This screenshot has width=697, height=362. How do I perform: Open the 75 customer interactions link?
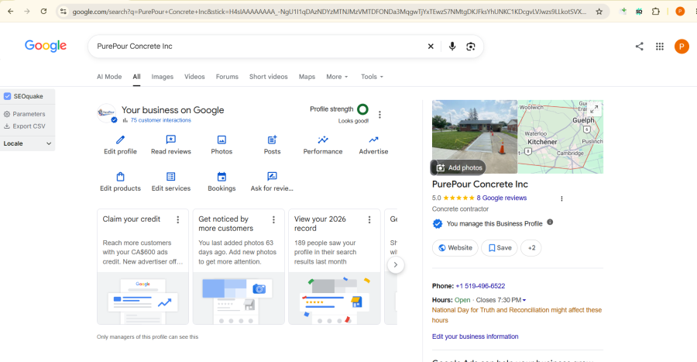[160, 120]
